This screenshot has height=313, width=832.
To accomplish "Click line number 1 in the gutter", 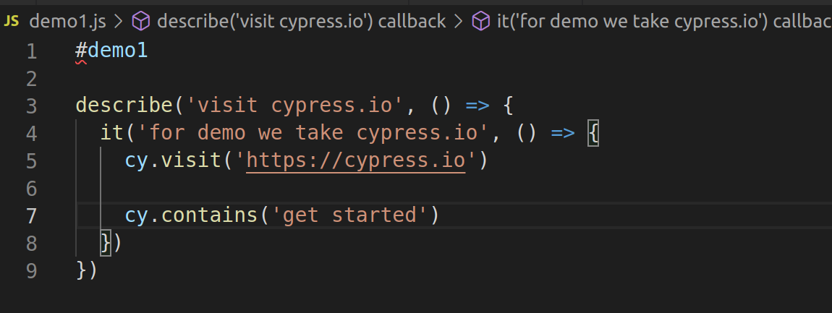I will (x=30, y=51).
